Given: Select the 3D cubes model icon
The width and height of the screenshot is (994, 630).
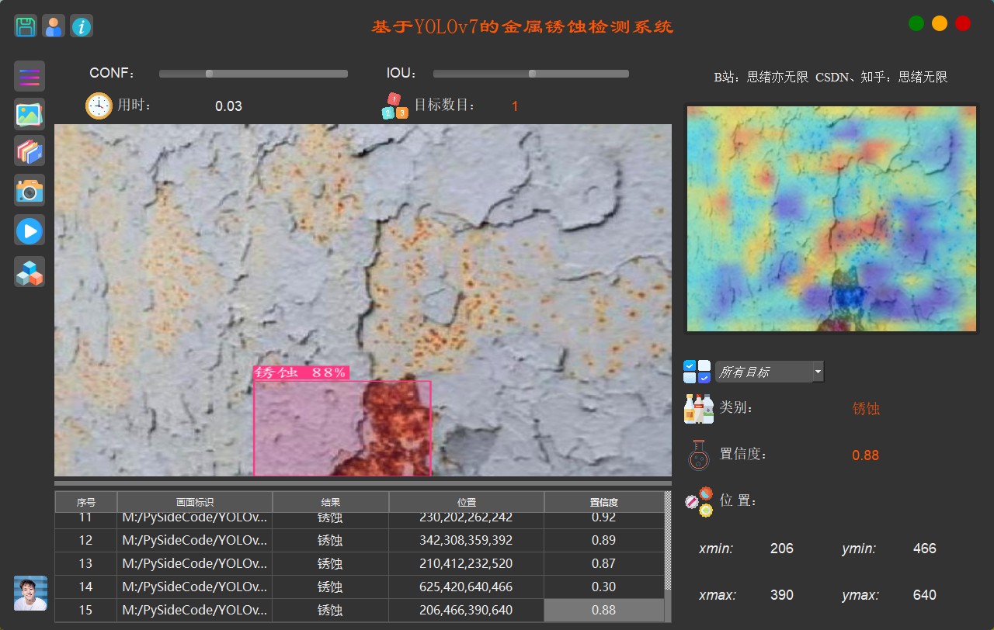Looking at the screenshot, I should 30,272.
